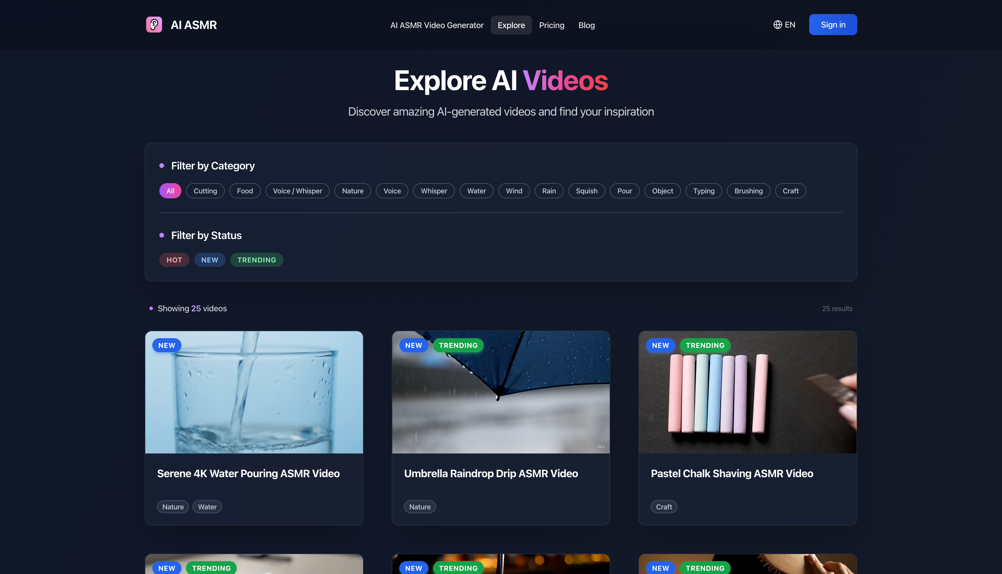Open the Blog page

(586, 25)
